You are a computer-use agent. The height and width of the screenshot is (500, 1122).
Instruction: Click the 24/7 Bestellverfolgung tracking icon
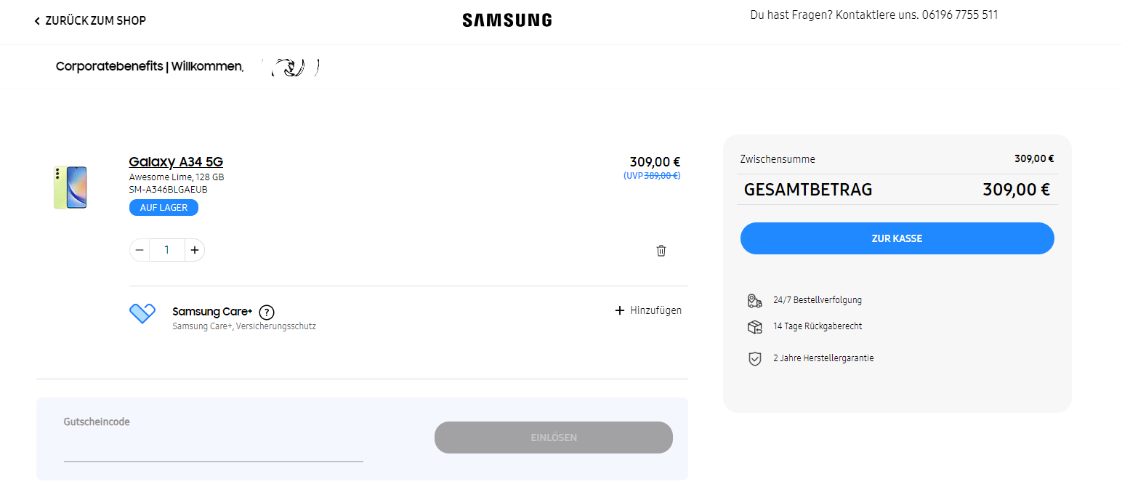755,301
